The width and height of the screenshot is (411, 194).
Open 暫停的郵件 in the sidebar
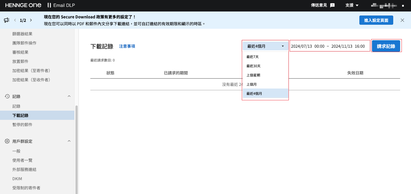tap(22, 125)
